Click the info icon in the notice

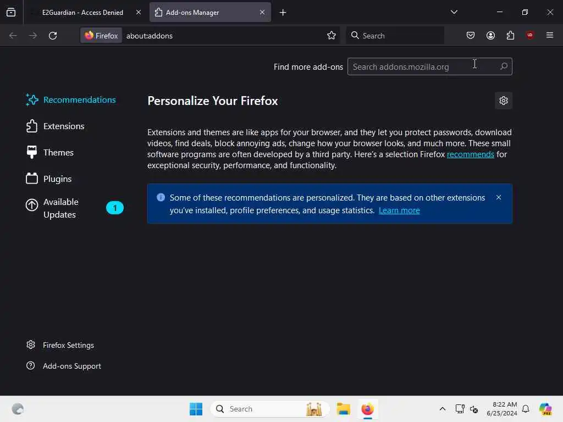click(x=161, y=197)
